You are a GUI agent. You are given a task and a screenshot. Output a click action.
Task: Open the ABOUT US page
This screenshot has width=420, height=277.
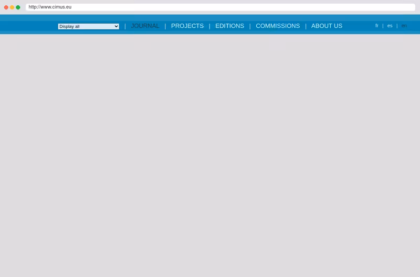pyautogui.click(x=327, y=26)
